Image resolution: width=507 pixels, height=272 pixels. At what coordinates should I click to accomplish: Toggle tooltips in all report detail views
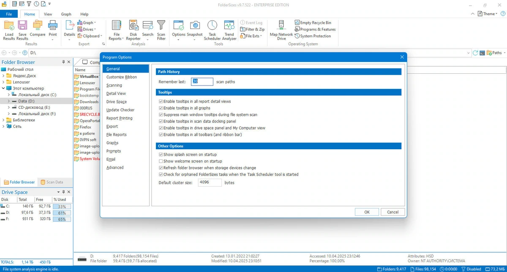tap(161, 102)
